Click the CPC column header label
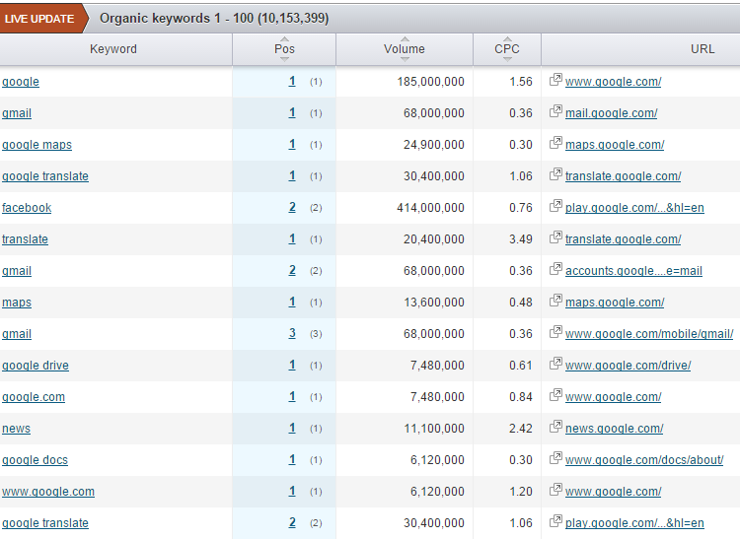The width and height of the screenshot is (740, 539). click(x=507, y=49)
